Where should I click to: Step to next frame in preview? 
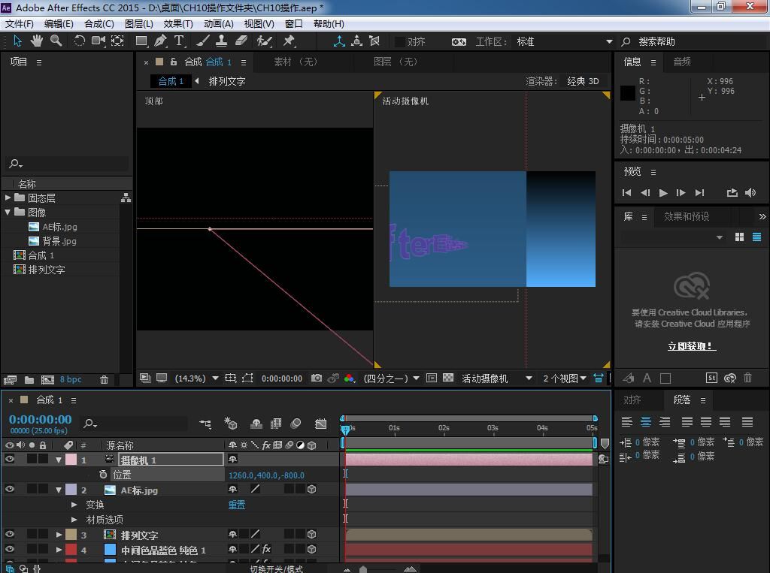click(681, 193)
